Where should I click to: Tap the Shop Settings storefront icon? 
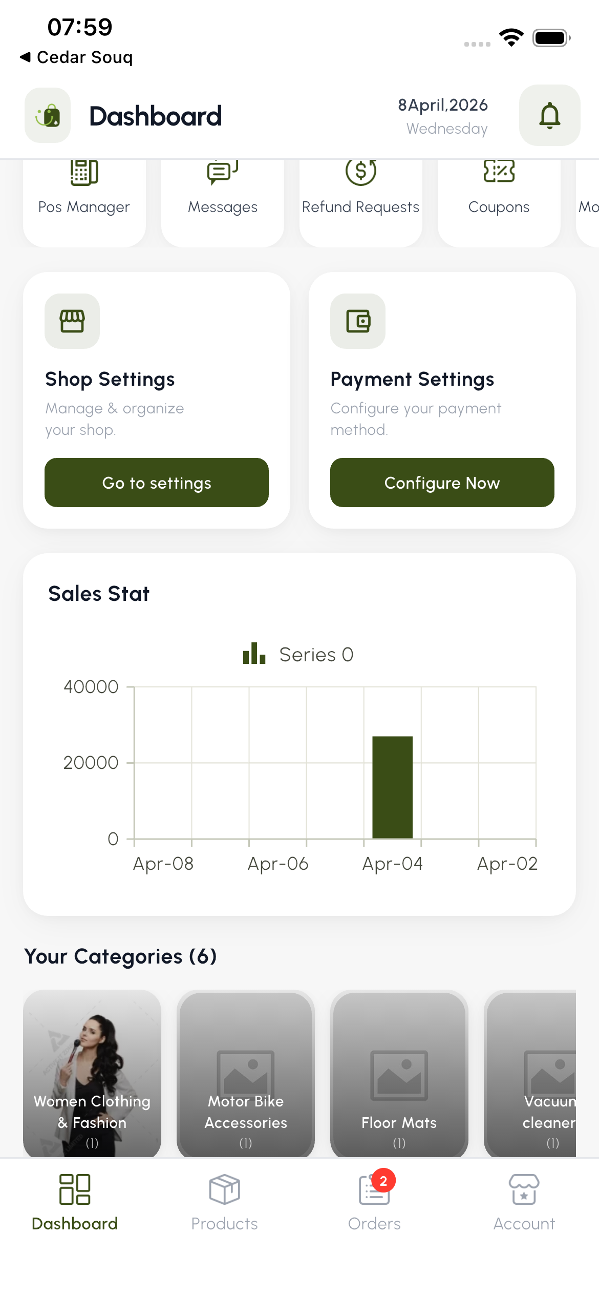coord(72,321)
